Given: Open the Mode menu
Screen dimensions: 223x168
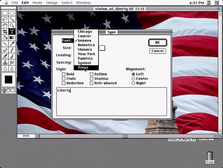Looking at the screenshot, I should click(x=38, y=3).
